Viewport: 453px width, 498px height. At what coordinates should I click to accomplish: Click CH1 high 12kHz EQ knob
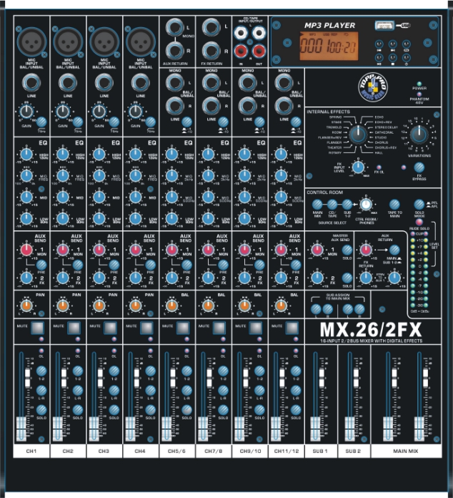point(26,155)
